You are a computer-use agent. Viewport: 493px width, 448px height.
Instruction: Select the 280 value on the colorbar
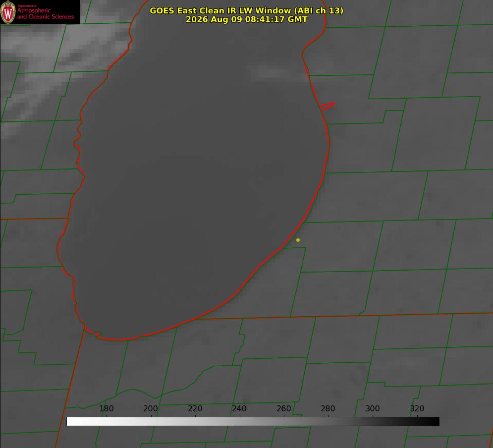pos(328,408)
